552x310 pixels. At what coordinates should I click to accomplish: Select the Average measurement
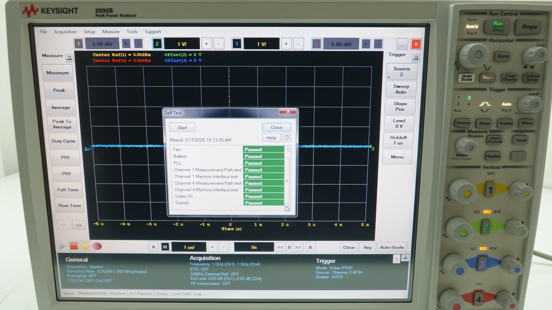[61, 107]
